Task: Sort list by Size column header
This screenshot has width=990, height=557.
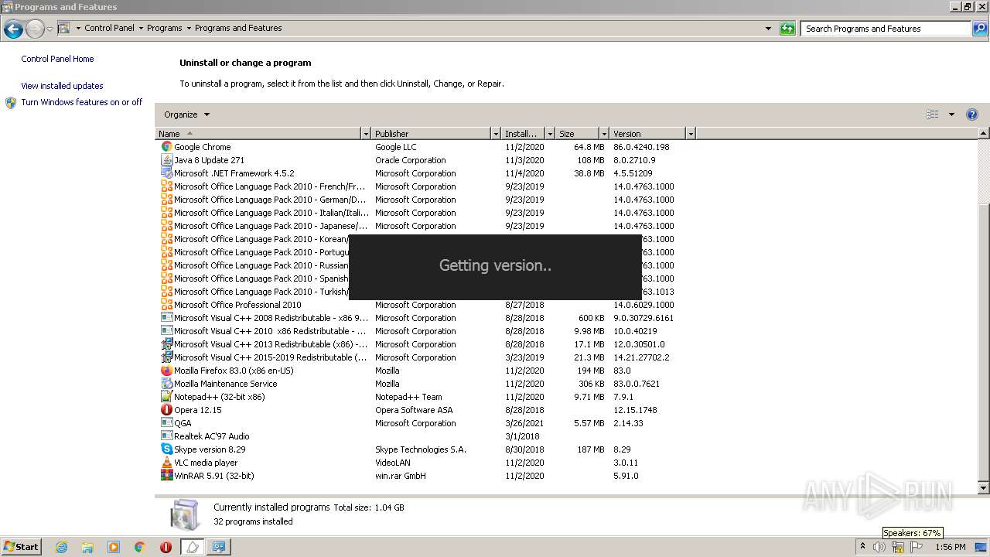Action: coord(578,134)
